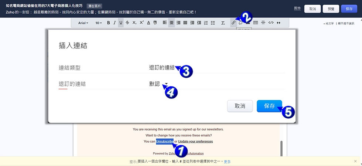Decrease text indent
The height and width of the screenshot is (166, 362).
(x=192, y=23)
